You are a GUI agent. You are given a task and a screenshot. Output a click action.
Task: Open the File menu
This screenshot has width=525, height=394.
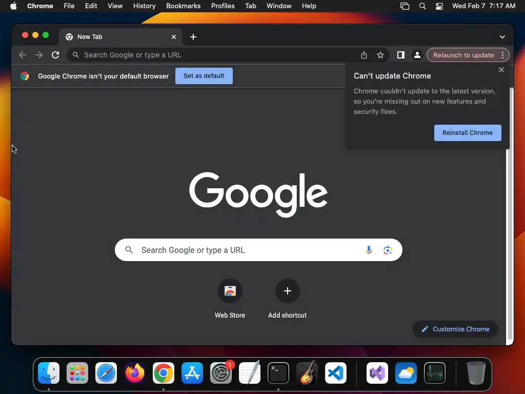pos(69,6)
